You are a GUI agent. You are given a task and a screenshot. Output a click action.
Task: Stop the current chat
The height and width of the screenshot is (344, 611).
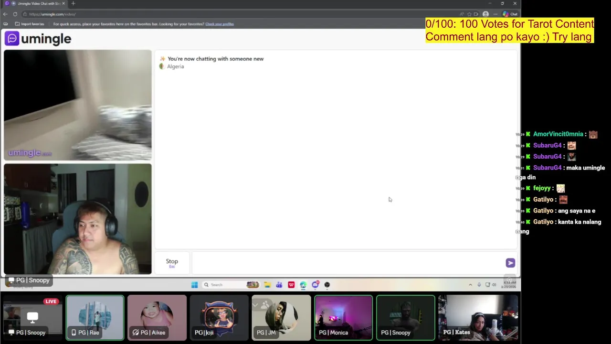[x=172, y=263]
